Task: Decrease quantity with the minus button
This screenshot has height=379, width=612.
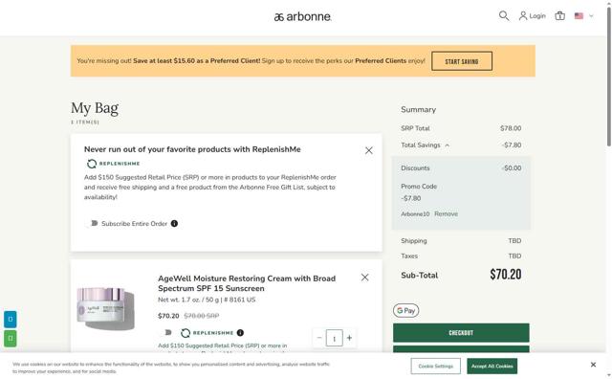Action: (x=319, y=338)
